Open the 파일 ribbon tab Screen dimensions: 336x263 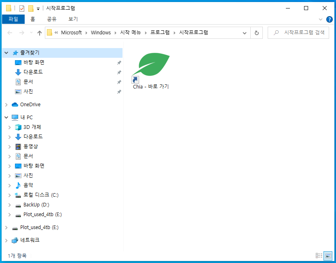pyautogui.click(x=13, y=19)
